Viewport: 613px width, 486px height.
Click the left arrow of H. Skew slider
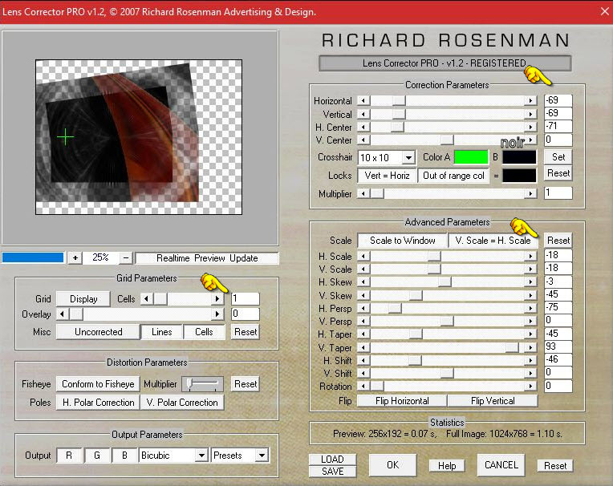tap(363, 282)
